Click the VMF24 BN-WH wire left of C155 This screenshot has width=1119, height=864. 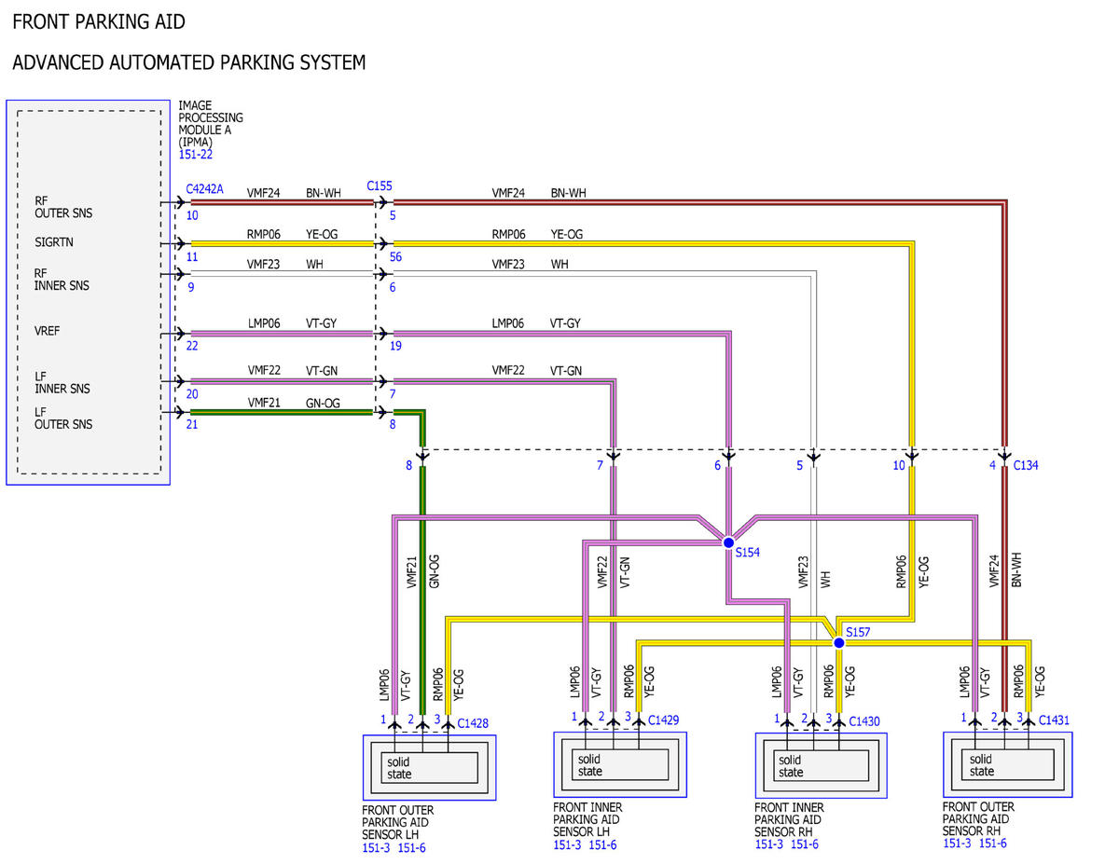coord(280,200)
